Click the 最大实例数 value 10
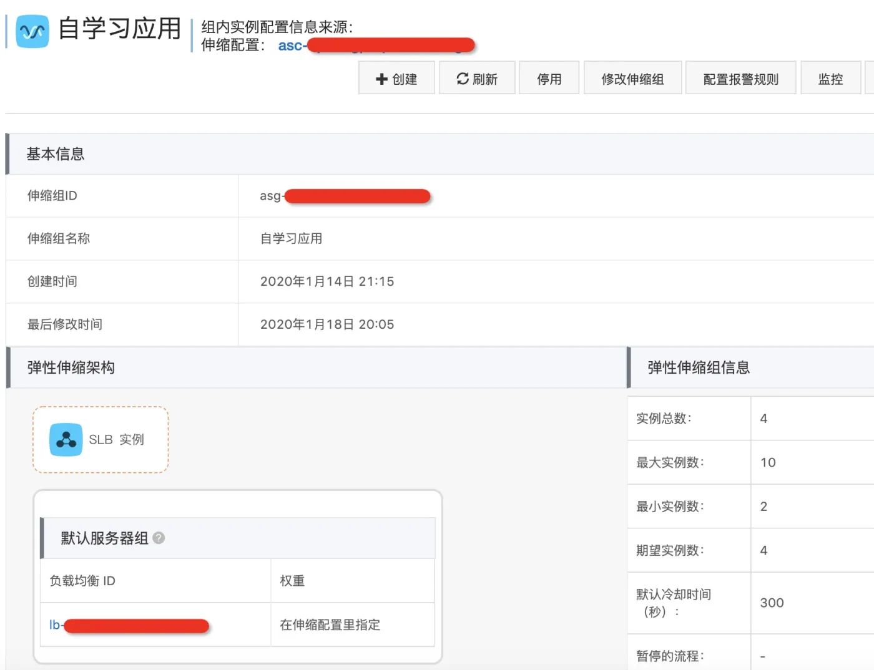 pyautogui.click(x=768, y=462)
